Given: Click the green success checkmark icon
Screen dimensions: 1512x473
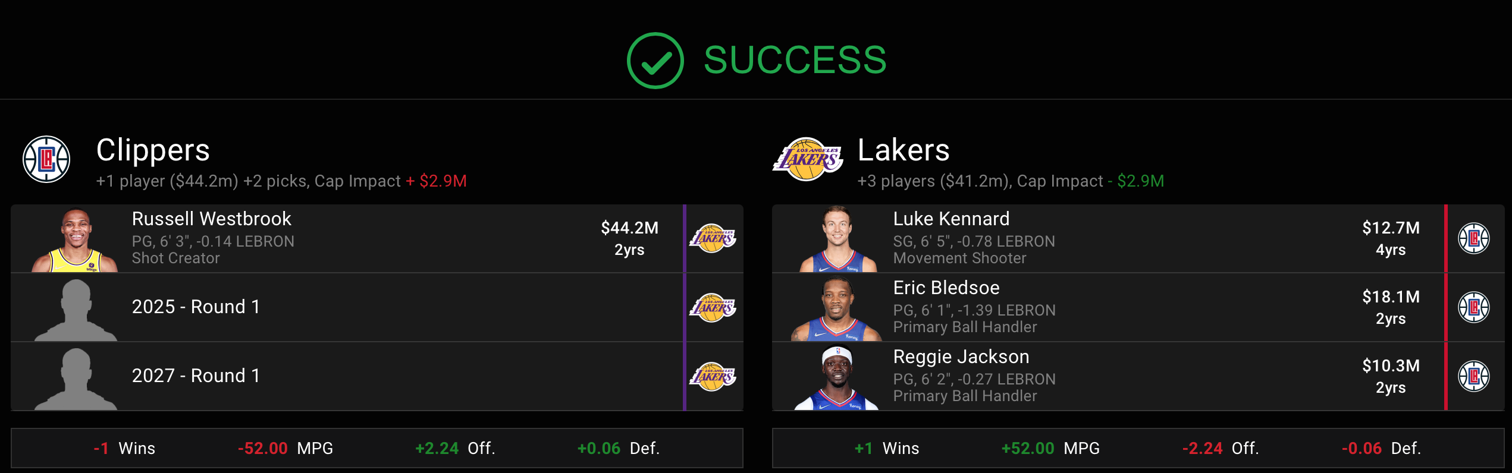Looking at the screenshot, I should pos(655,61).
